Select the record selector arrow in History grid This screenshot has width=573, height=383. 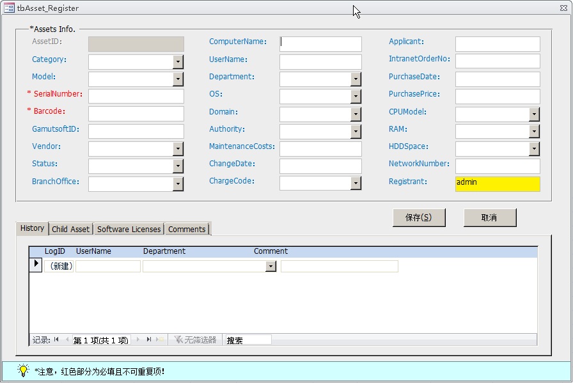(36, 265)
